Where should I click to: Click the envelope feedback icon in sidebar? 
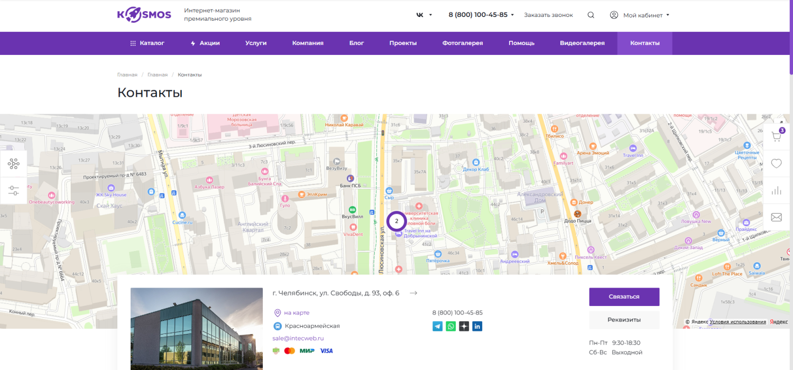pyautogui.click(x=776, y=217)
